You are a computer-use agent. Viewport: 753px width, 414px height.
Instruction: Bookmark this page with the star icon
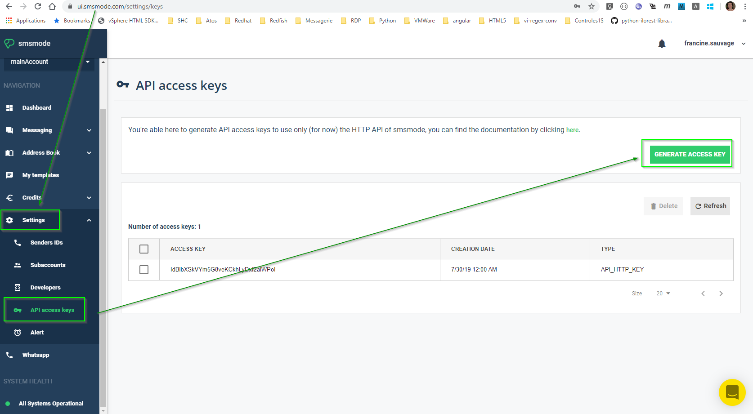592,6
